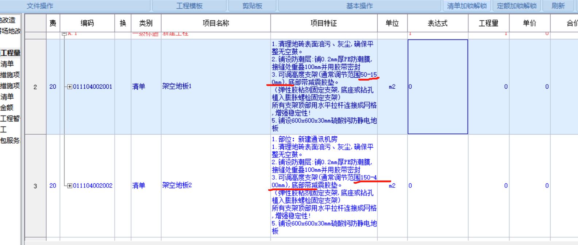Open the 文件操作 ribbon group
The height and width of the screenshot is (245, 578).
[40, 6]
